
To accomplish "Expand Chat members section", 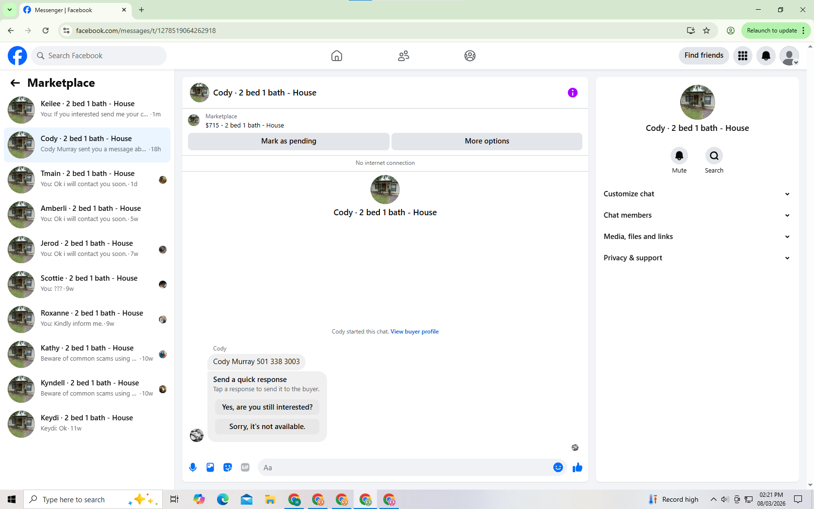I will [697, 215].
